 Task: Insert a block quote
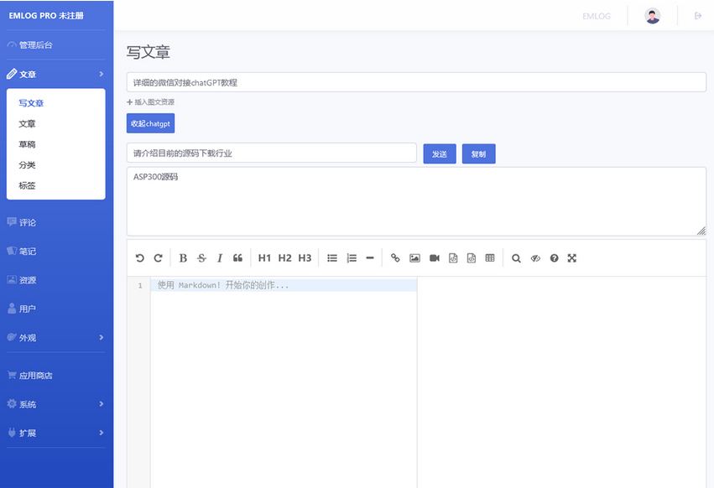pos(237,258)
